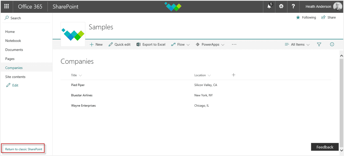This screenshot has width=344, height=156.
Task: Click the Chicago, IL cell
Action: pos(202,105)
